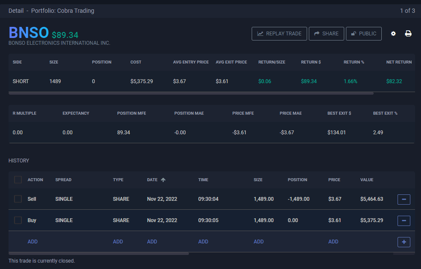Click the settings gear icon
Screen dimensions: 421x269
coord(393,34)
